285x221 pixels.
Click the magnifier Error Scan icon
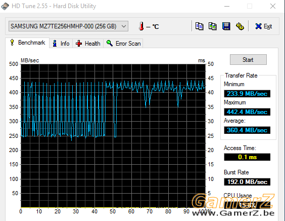click(110, 43)
